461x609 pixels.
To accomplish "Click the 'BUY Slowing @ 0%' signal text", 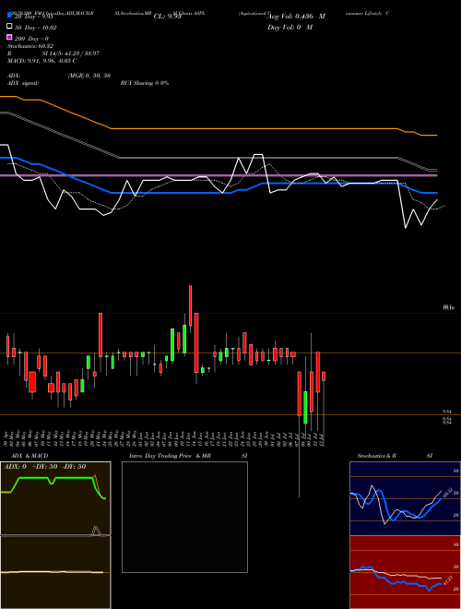I will (x=145, y=83).
